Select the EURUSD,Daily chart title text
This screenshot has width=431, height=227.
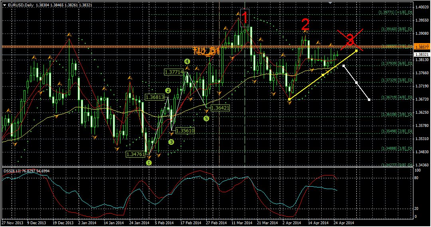21,5
